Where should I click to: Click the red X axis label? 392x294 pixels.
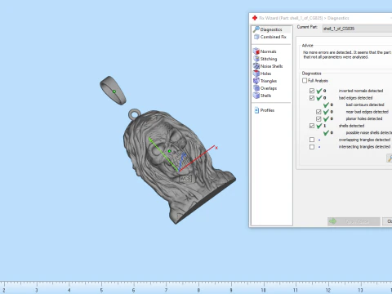[x=216, y=148]
